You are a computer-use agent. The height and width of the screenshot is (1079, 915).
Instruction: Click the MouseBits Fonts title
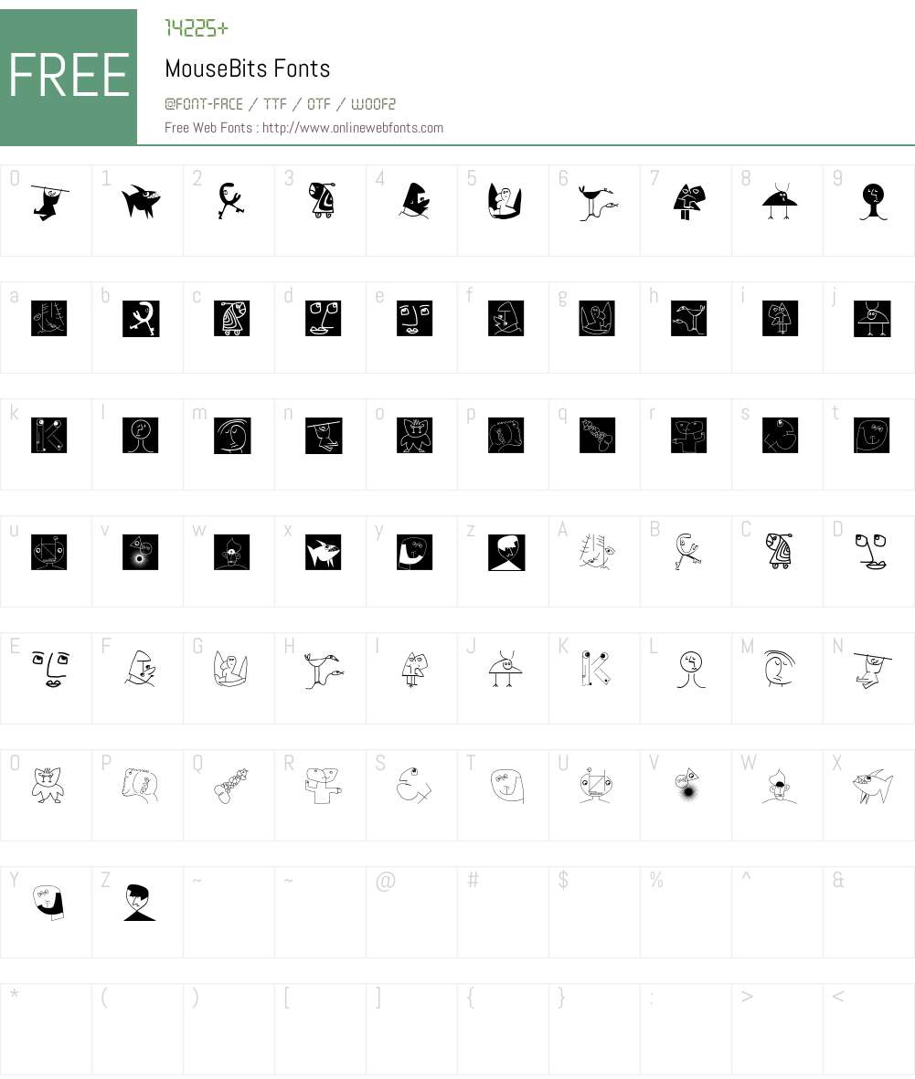pyautogui.click(x=248, y=69)
